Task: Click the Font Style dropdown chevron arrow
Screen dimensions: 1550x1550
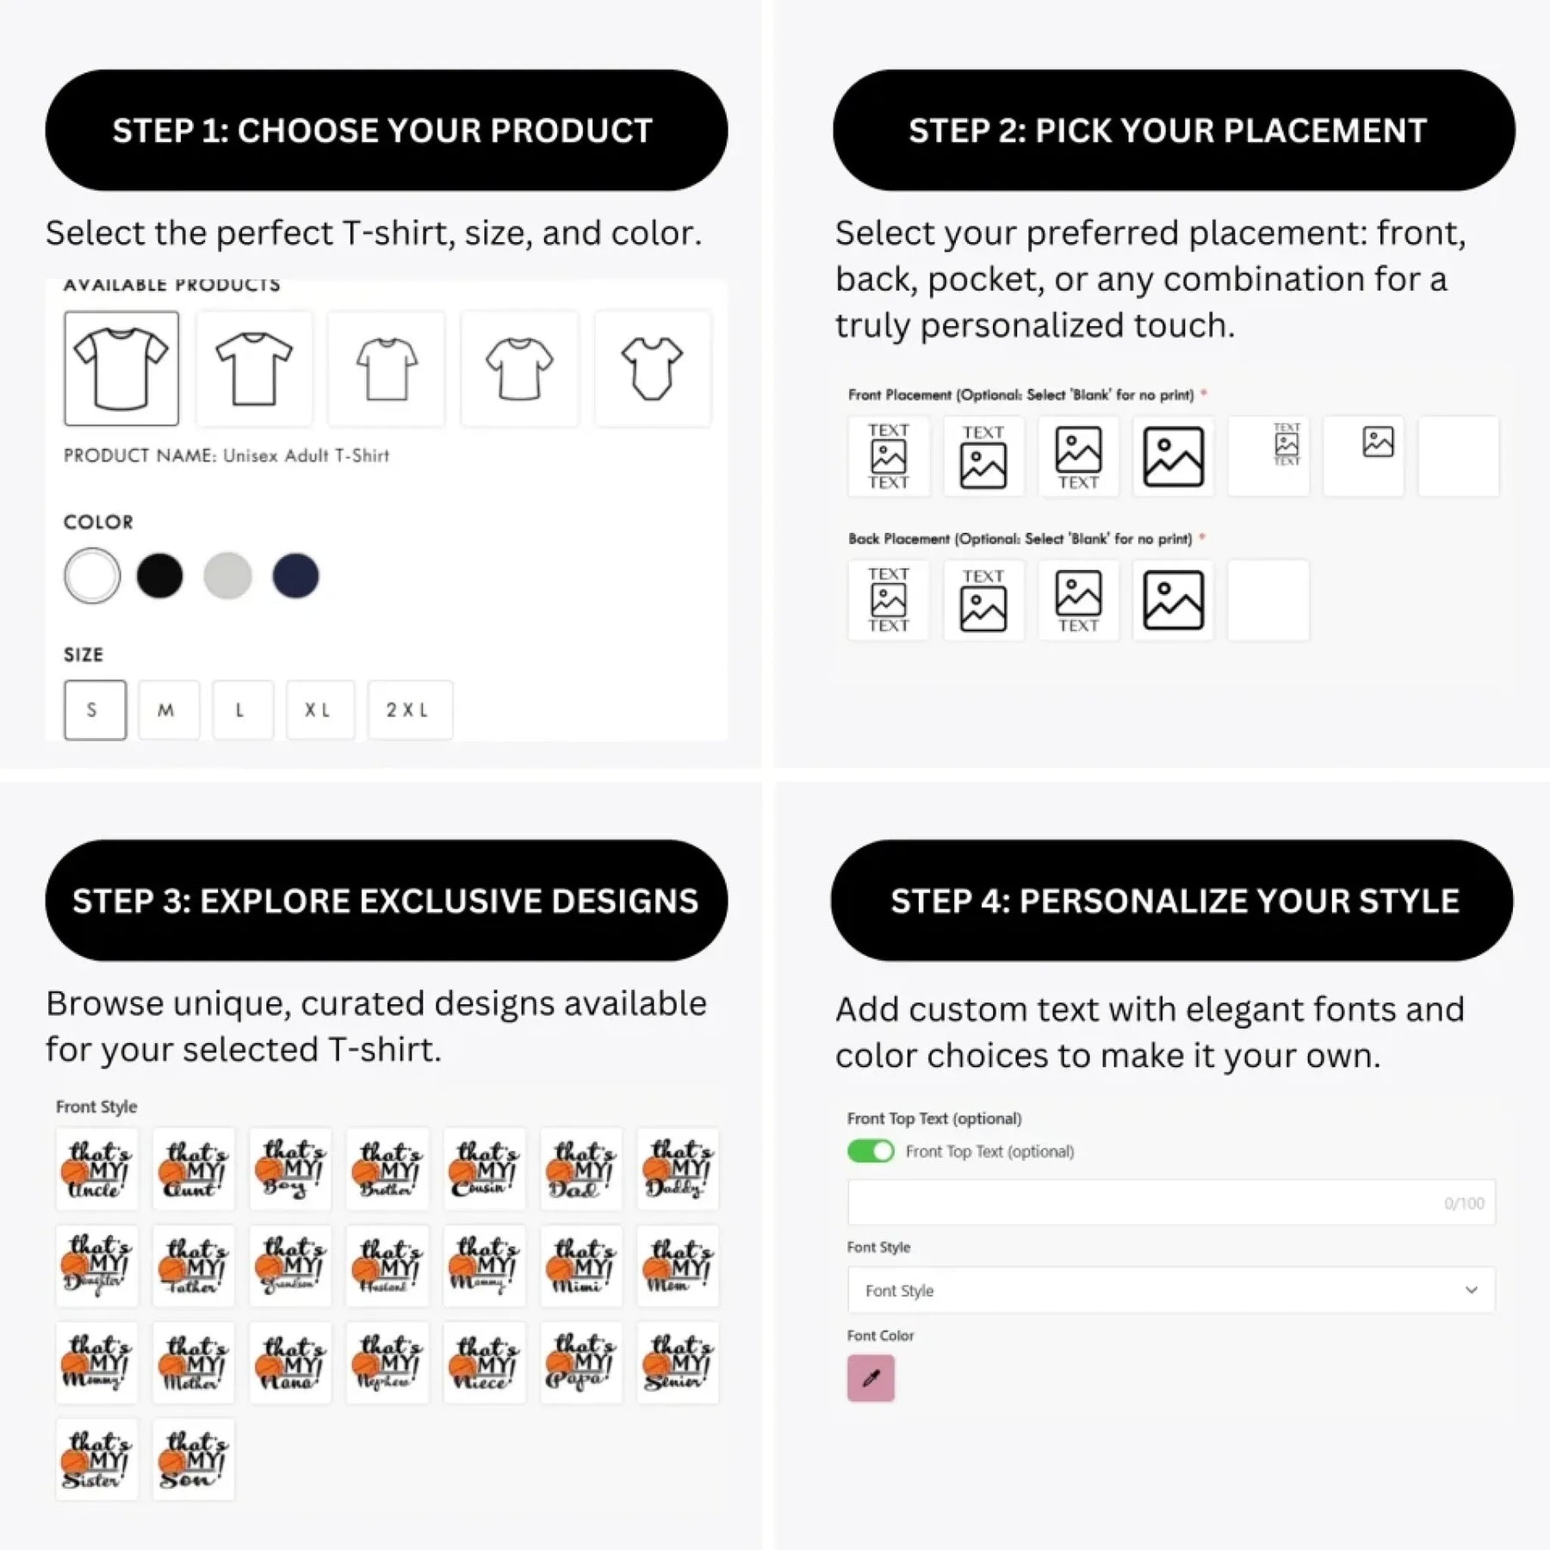Action: pos(1471,1290)
